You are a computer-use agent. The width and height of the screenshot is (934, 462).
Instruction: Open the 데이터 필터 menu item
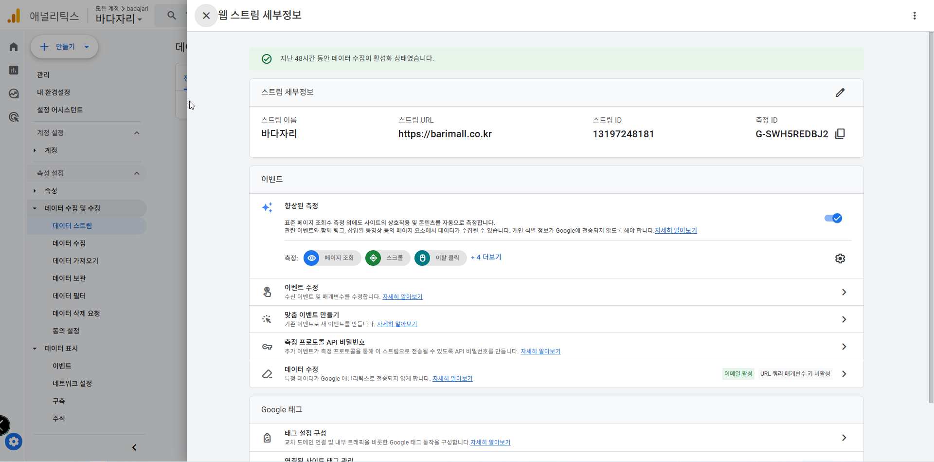[x=69, y=296]
